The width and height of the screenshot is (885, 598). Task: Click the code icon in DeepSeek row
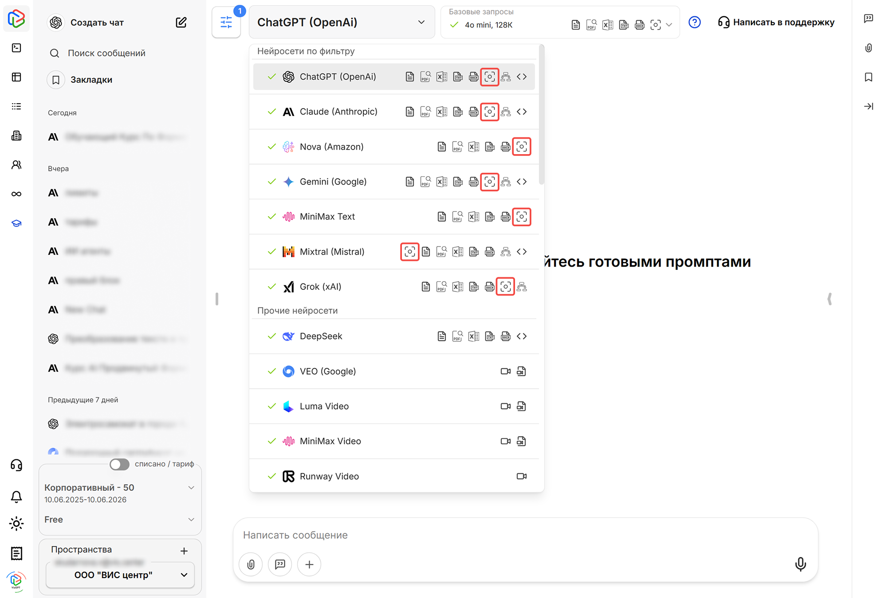(x=522, y=336)
